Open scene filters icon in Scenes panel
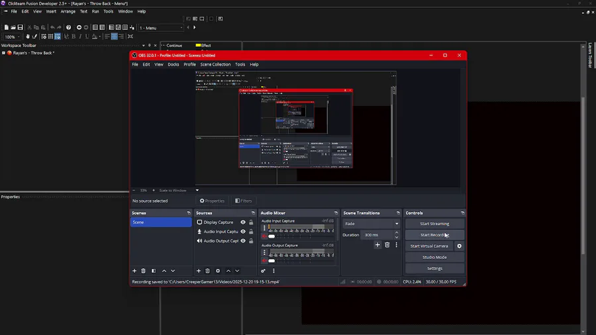Screen dimensions: 596x335 (x=154, y=271)
